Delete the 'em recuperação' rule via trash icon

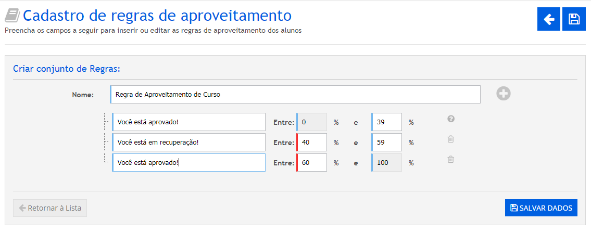pyautogui.click(x=451, y=139)
